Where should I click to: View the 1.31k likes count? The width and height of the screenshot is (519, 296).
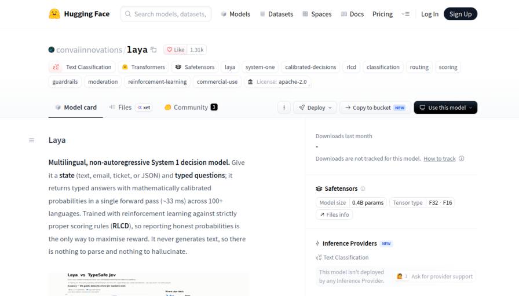pos(196,50)
